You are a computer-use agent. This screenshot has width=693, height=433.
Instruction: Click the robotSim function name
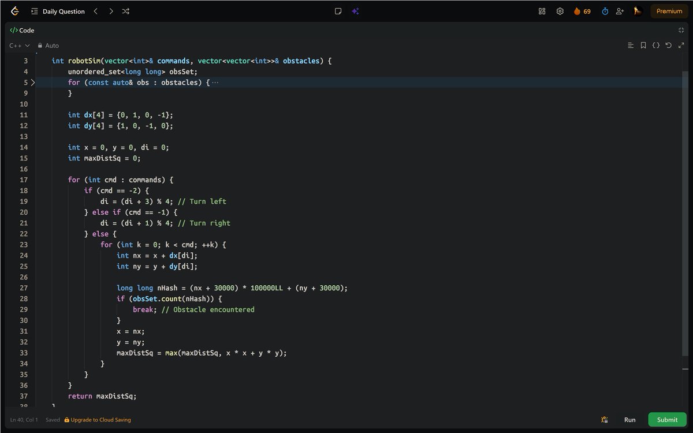click(84, 61)
